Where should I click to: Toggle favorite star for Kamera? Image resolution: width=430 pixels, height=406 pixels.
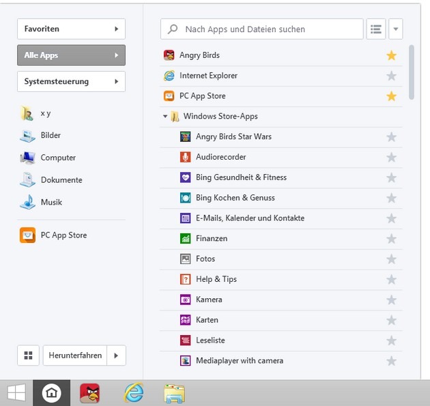(x=391, y=300)
